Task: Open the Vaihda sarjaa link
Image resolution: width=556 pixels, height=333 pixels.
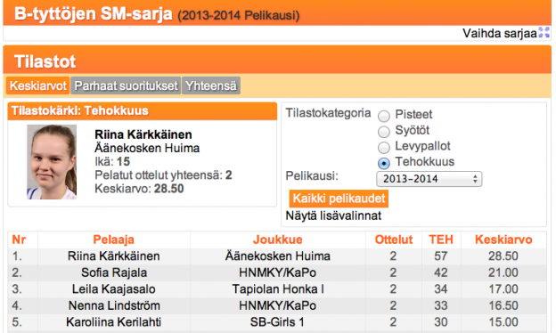Action: (x=500, y=33)
